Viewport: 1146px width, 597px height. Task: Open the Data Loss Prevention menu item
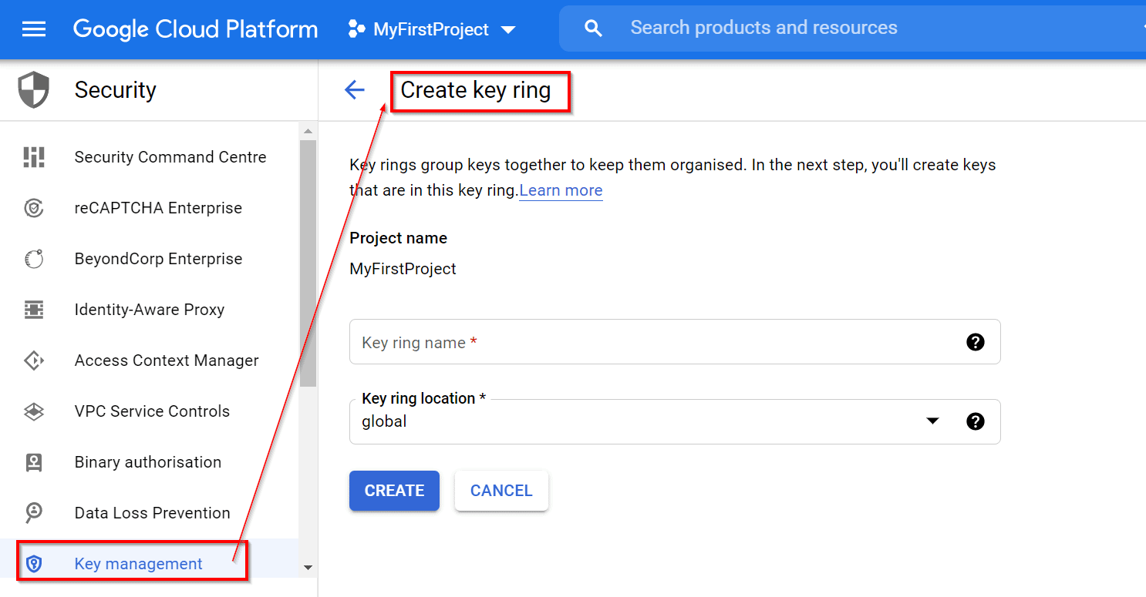pos(152,512)
